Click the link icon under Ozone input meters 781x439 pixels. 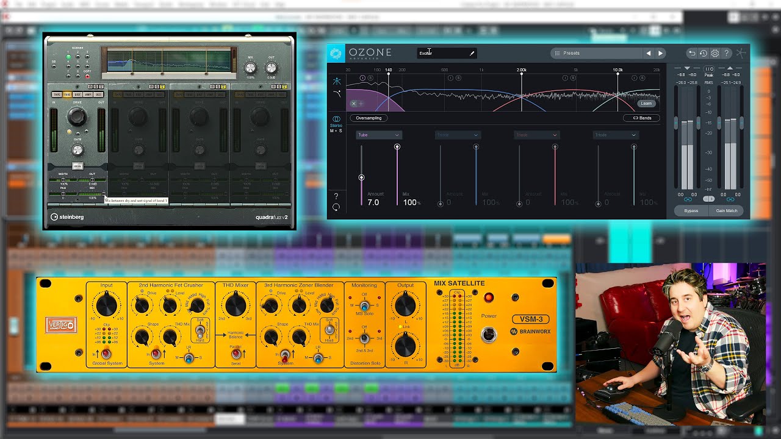(x=688, y=199)
